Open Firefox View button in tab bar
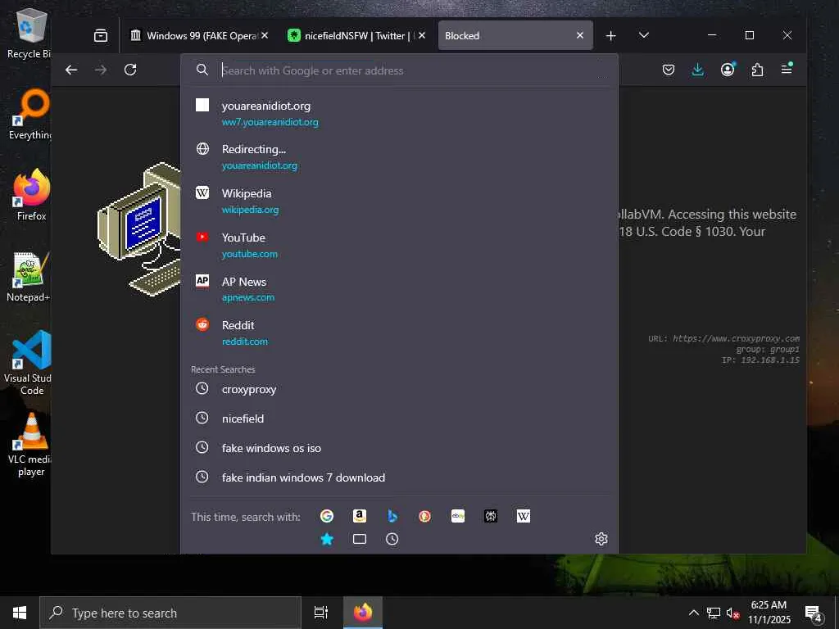839x629 pixels. [101, 36]
